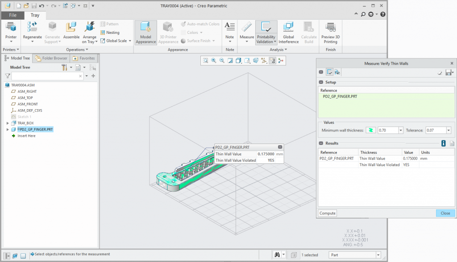Click the Repaint icon in graphics toolbar
Screen dimensions: 457x262
[230, 61]
